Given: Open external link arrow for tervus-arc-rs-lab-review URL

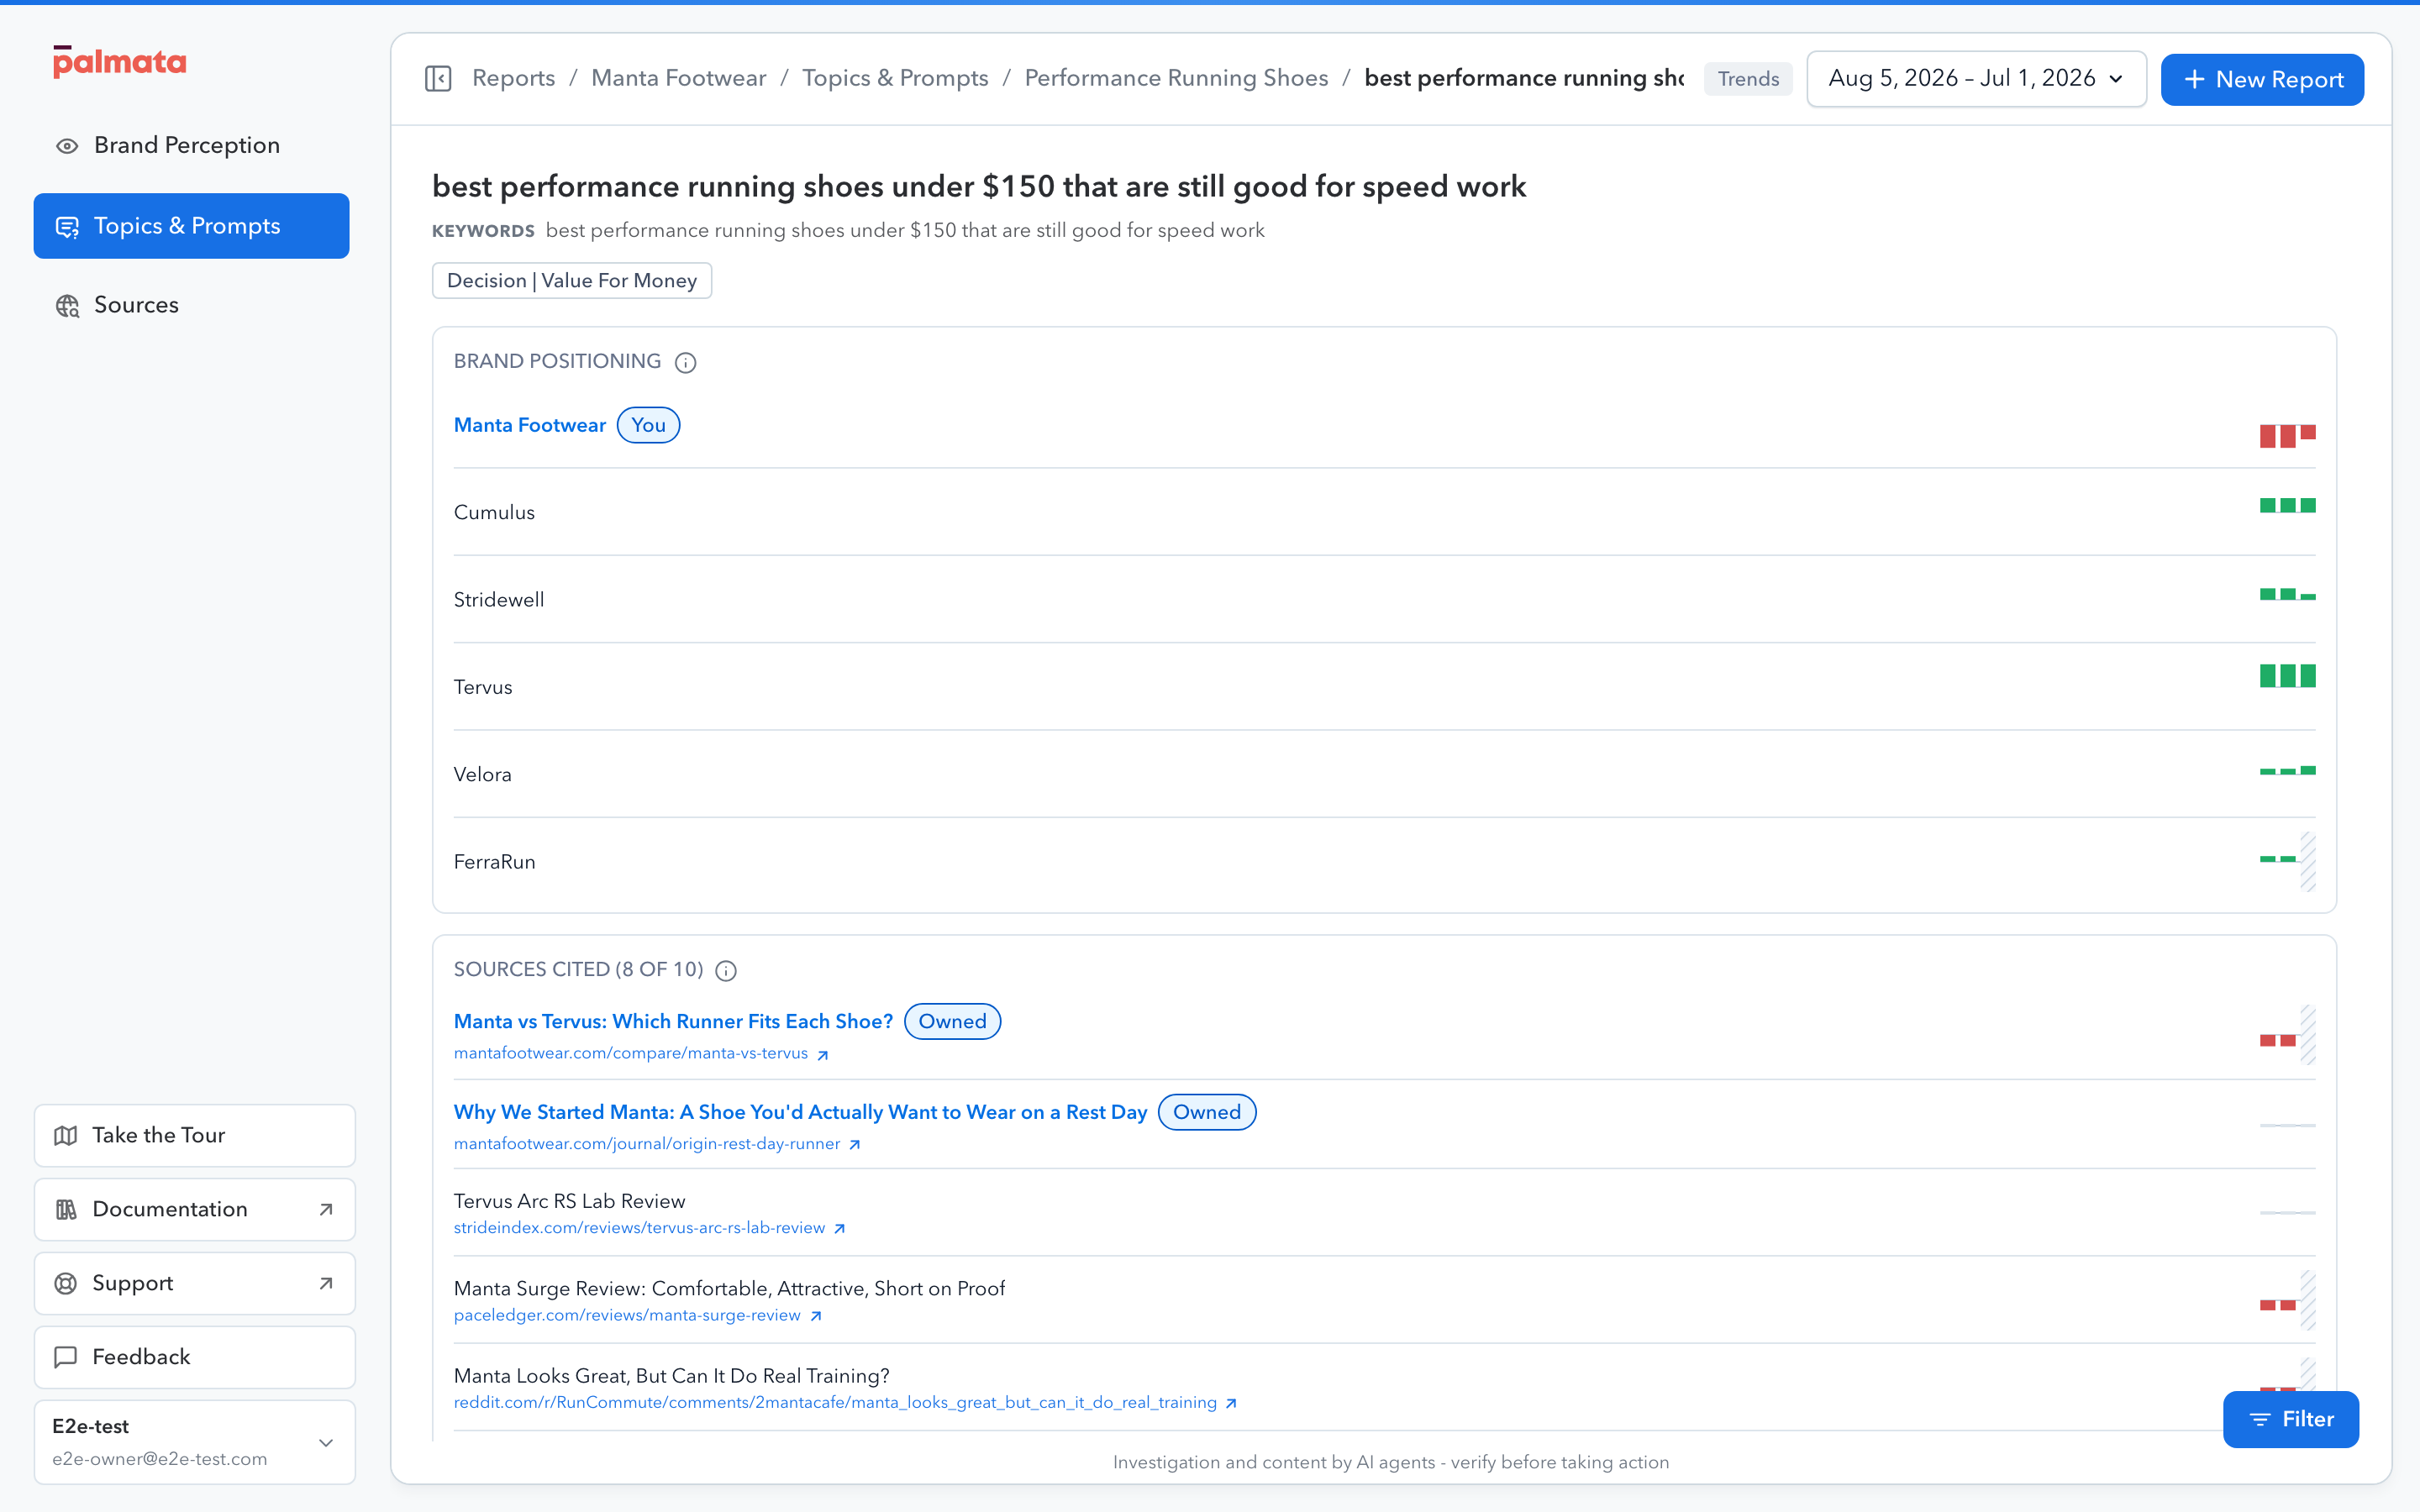Looking at the screenshot, I should click(840, 1229).
